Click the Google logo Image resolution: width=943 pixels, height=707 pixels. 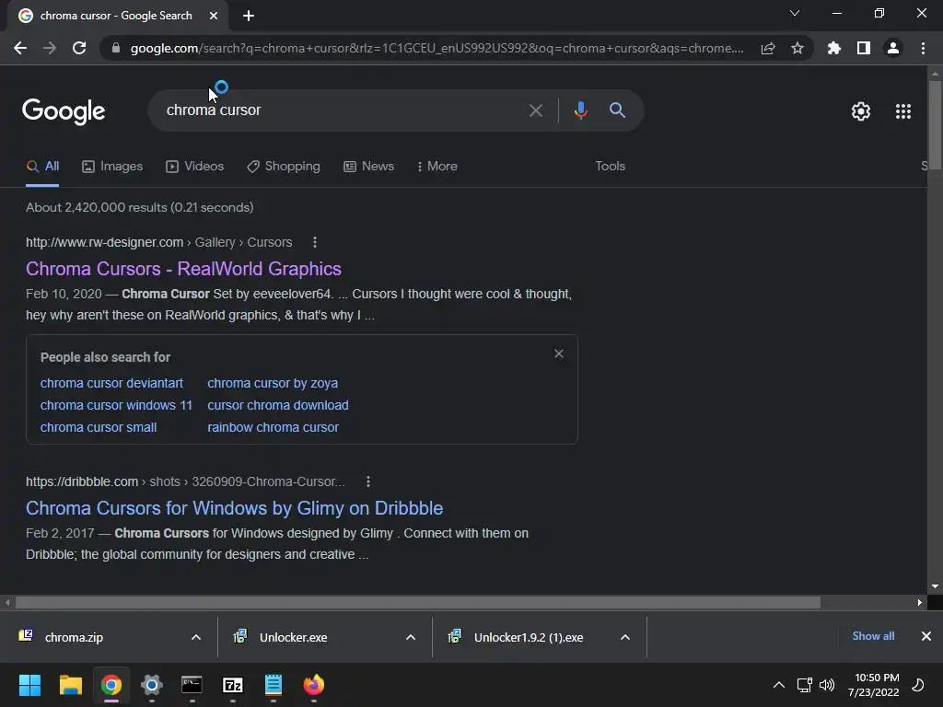coord(64,111)
